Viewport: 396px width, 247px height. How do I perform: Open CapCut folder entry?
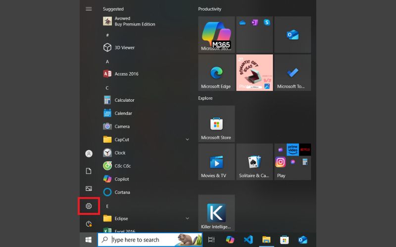(x=147, y=140)
